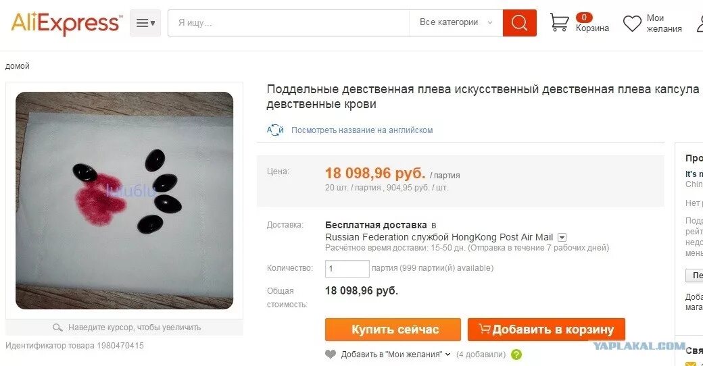Viewport: 703px width, 366px height.
Task: Click the heart wishlist icon in header
Action: [x=632, y=23]
